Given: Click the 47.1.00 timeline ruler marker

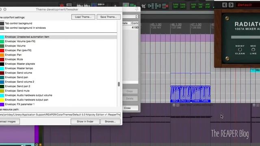Looking at the screenshot, I should tap(196, 24).
